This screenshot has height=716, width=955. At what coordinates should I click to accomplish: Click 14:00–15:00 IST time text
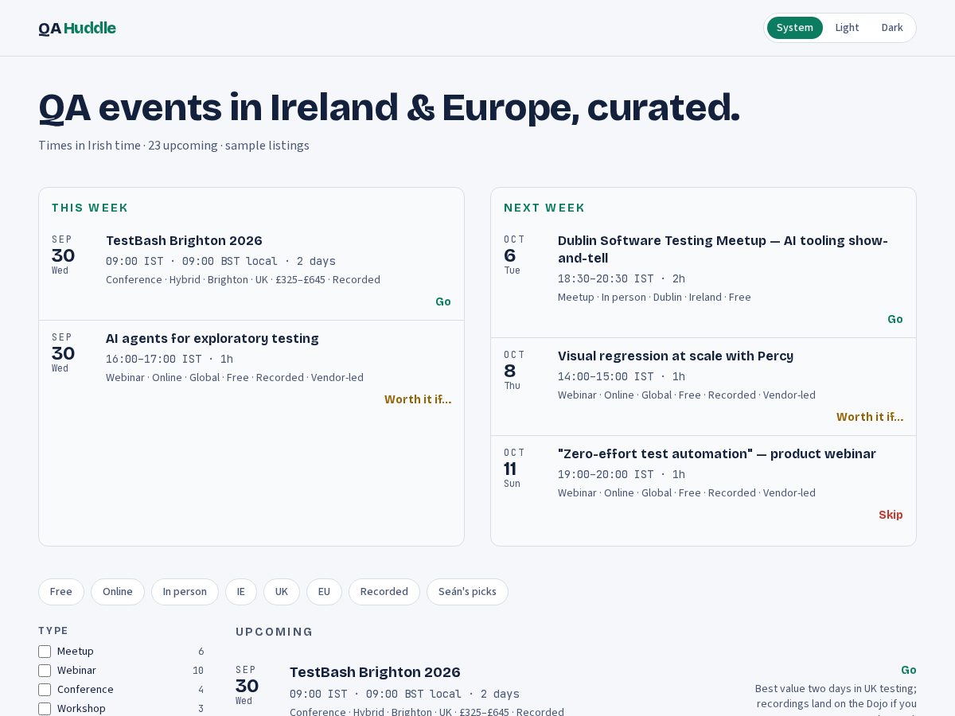pyautogui.click(x=622, y=376)
